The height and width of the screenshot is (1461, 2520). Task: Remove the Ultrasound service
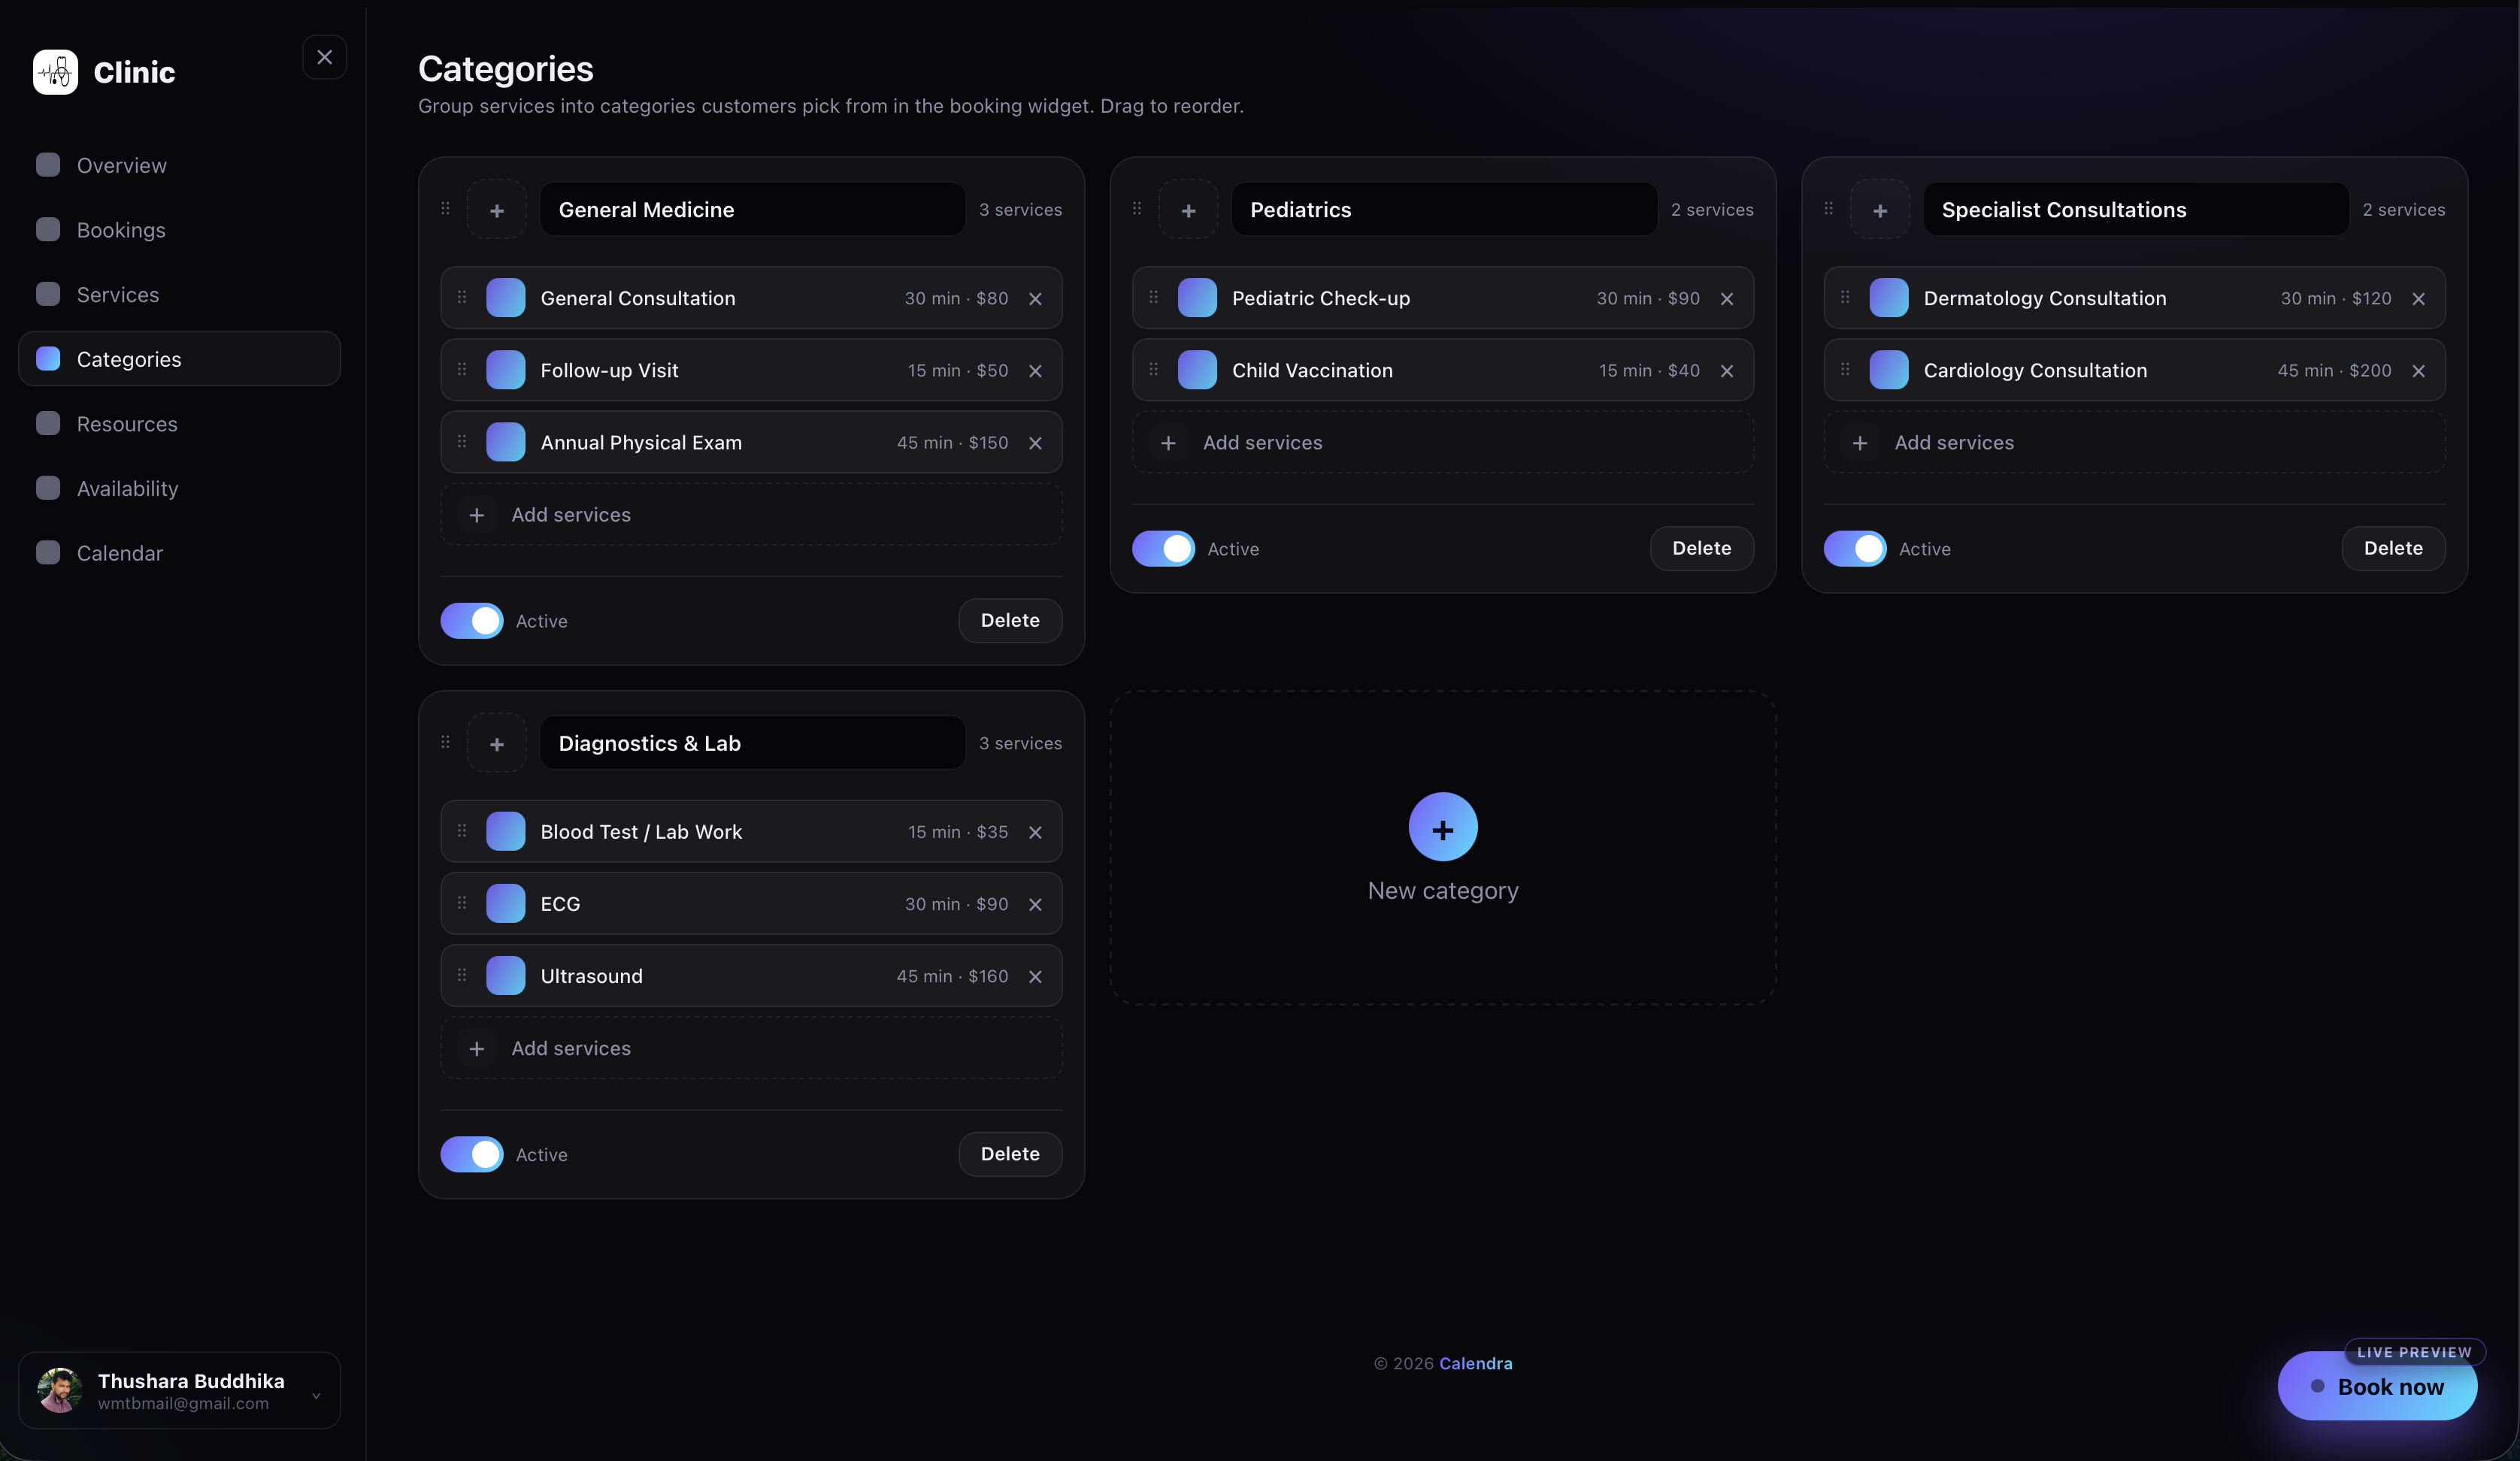click(x=1035, y=976)
